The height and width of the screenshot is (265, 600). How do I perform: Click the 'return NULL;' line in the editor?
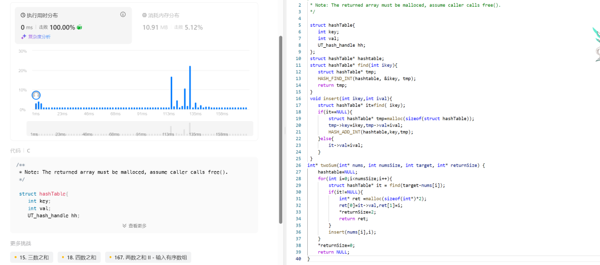point(334,252)
